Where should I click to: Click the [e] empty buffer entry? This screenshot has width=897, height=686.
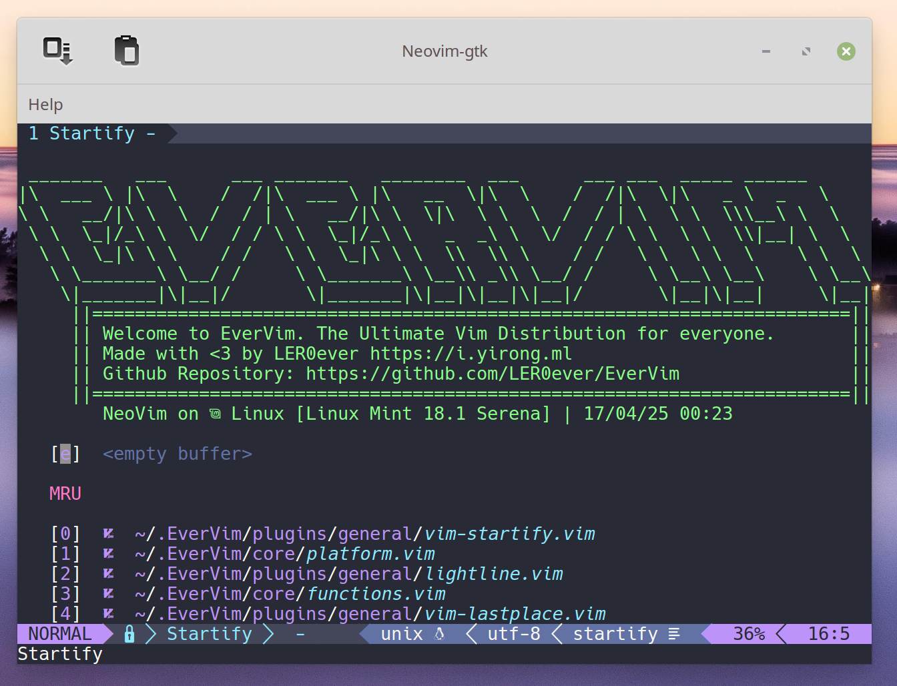point(152,454)
